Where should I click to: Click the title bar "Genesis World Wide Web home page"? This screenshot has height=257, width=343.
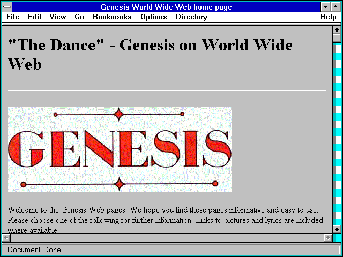point(166,7)
